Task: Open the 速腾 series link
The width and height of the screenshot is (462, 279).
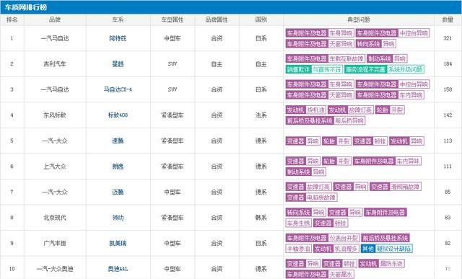Action: point(118,141)
